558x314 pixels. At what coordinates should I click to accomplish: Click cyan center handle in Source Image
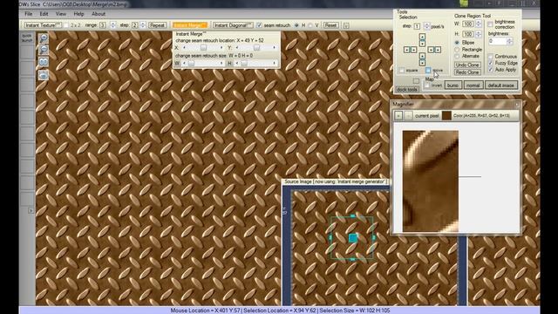tap(352, 238)
